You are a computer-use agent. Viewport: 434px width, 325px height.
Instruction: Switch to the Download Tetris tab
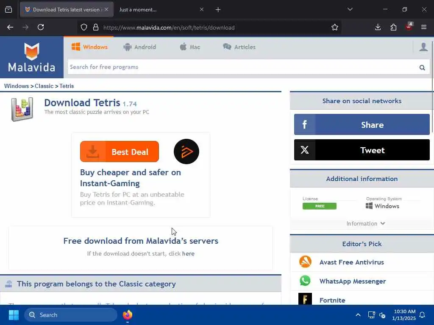pyautogui.click(x=67, y=9)
